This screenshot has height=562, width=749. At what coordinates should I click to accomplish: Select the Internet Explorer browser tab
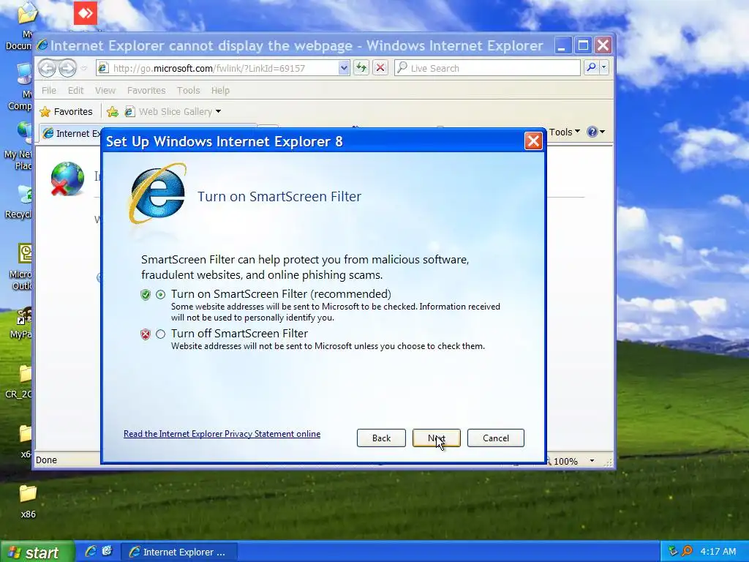(x=72, y=133)
